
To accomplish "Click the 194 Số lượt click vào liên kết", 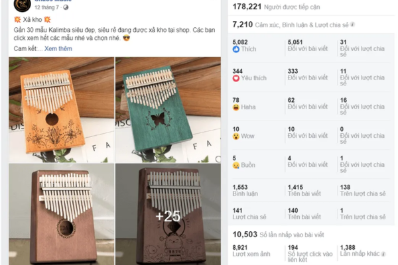I will [310, 253].
